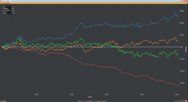Click the $600,00 axis label

point(182,11)
